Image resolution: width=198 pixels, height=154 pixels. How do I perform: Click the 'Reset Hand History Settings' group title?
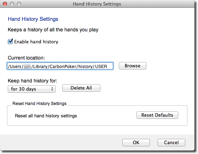(x=39, y=104)
